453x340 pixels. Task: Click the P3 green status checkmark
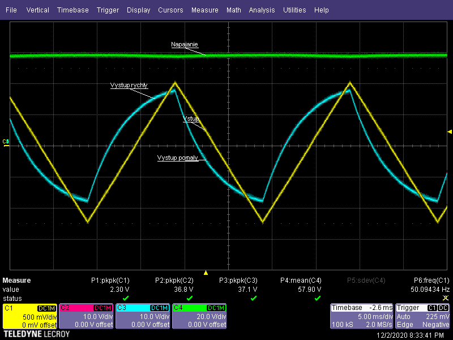coord(254,298)
